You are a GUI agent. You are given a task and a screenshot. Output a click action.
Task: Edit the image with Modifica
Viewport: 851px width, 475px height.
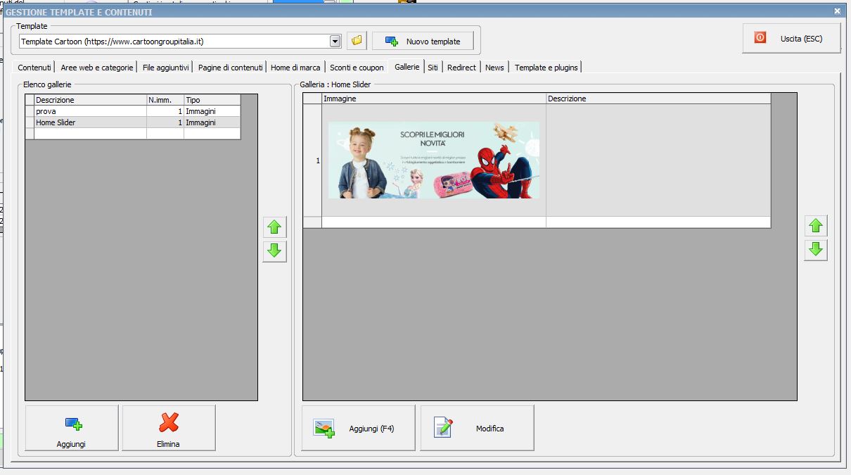pos(478,428)
